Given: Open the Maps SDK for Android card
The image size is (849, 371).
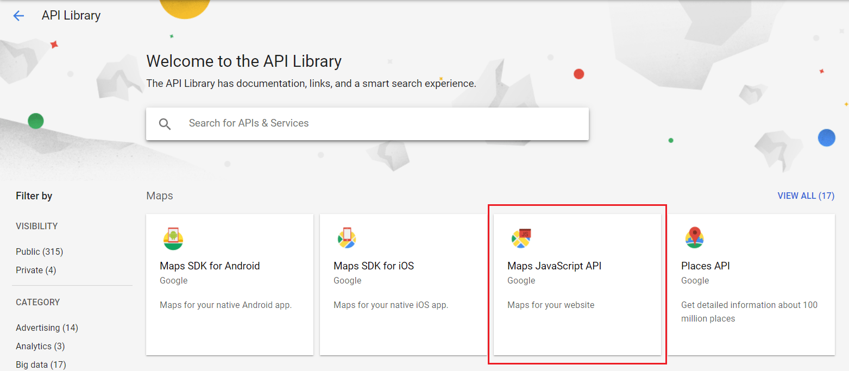Looking at the screenshot, I should pos(229,284).
